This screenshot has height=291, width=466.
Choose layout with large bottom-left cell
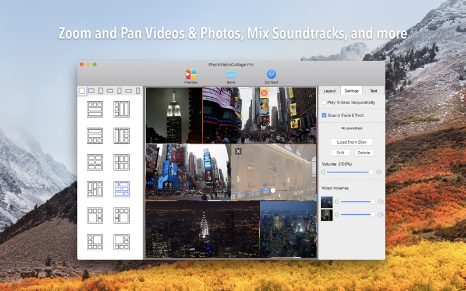point(95,215)
